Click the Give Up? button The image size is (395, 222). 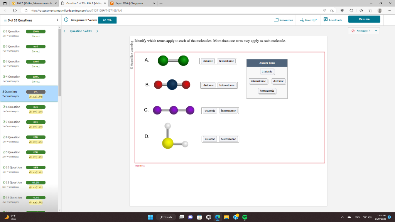pyautogui.click(x=308, y=20)
